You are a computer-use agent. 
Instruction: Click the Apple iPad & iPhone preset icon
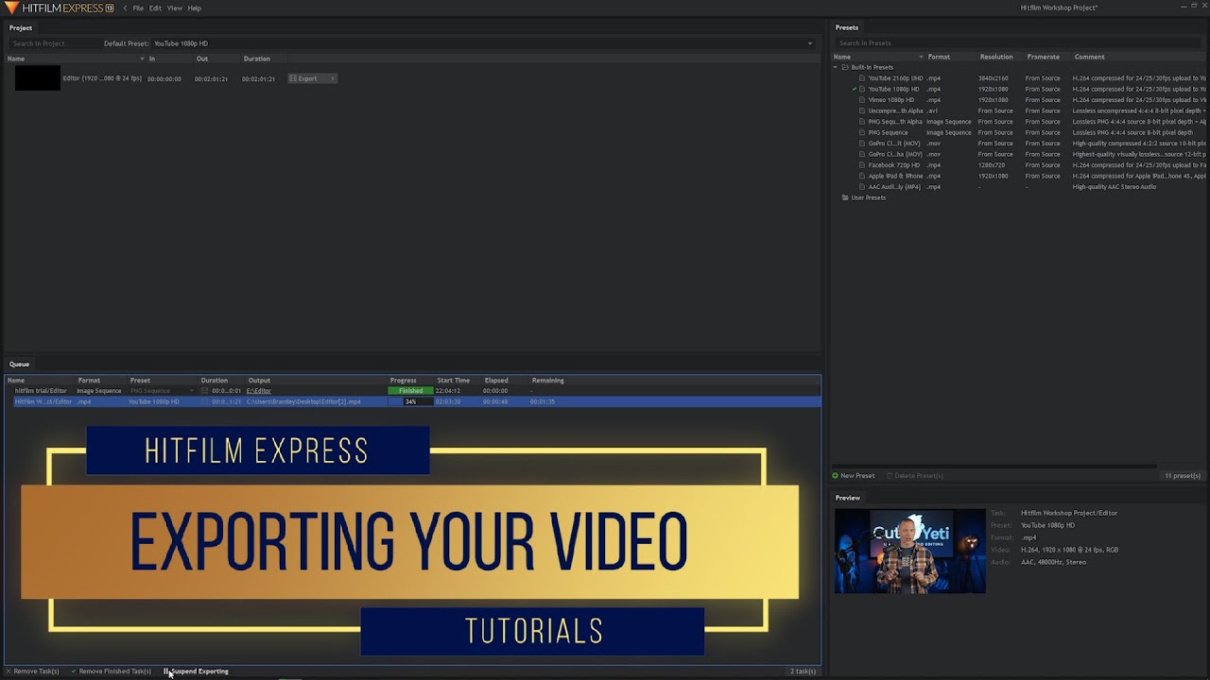pos(862,176)
